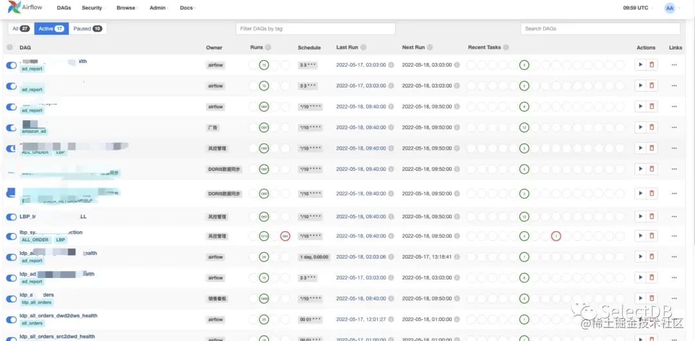
Task: Open the Security dropdown menu
Action: point(92,8)
